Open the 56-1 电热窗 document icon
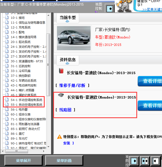The height and width of the screenshot is (167, 162). (x=7, y=109)
